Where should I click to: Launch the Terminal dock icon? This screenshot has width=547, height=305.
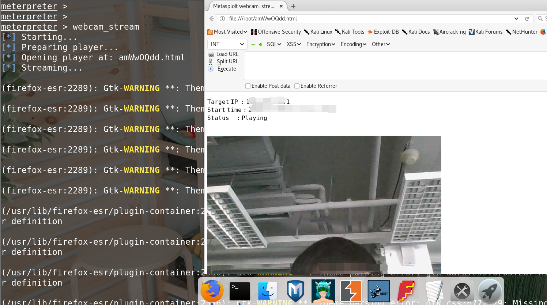click(240, 291)
